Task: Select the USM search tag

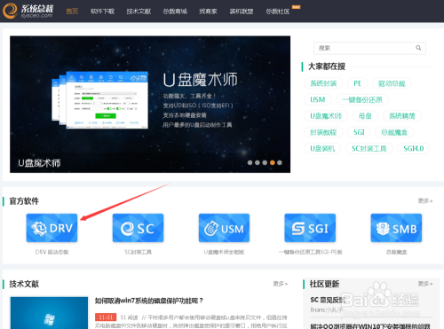Action: (318, 99)
